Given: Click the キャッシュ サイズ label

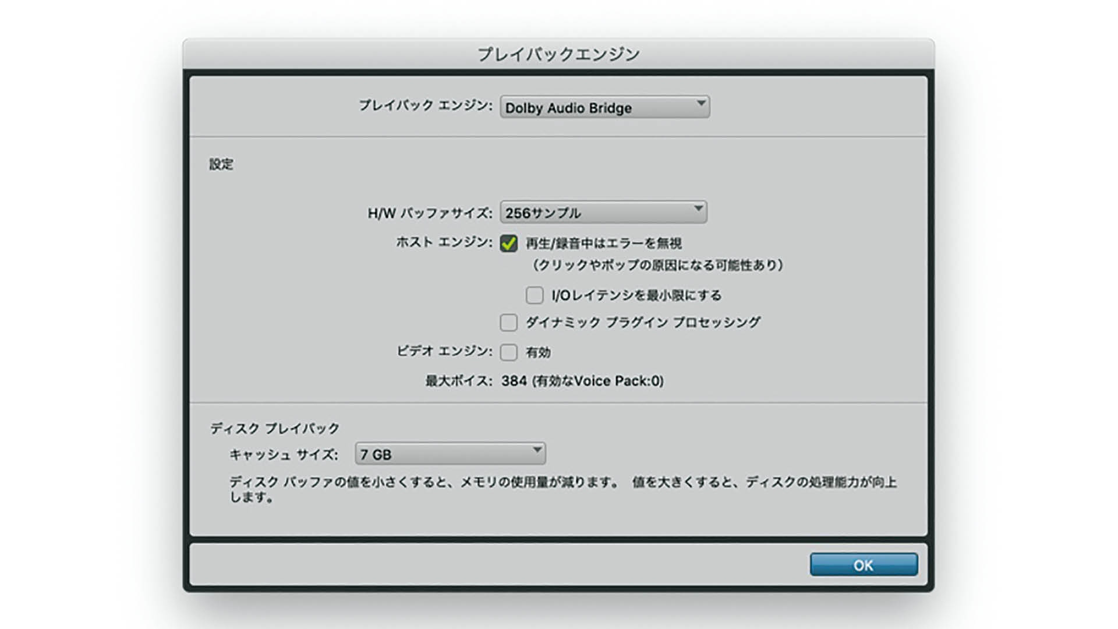Looking at the screenshot, I should click(x=284, y=454).
